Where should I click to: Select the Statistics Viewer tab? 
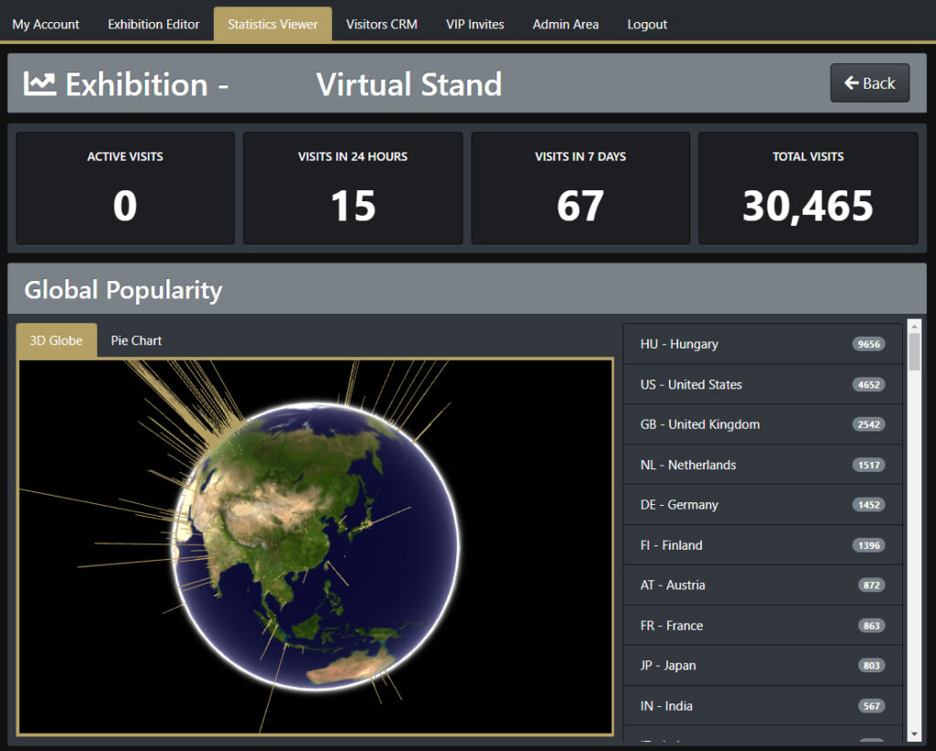coord(272,25)
